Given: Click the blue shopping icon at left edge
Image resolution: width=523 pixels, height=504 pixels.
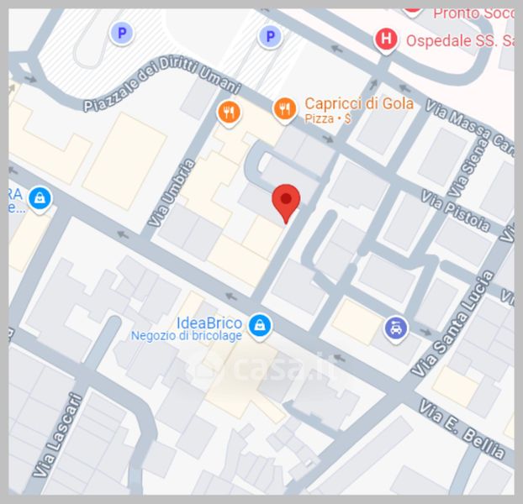Looking at the screenshot, I should pos(40,199).
